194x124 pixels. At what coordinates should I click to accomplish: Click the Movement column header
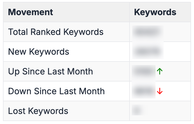31,12
